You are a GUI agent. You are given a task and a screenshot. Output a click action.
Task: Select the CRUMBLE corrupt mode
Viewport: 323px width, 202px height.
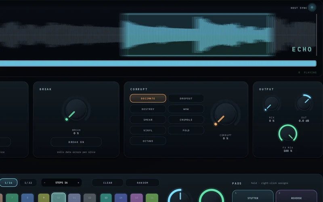[x=186, y=120]
